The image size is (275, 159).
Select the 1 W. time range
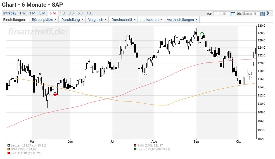pyautogui.click(x=23, y=13)
